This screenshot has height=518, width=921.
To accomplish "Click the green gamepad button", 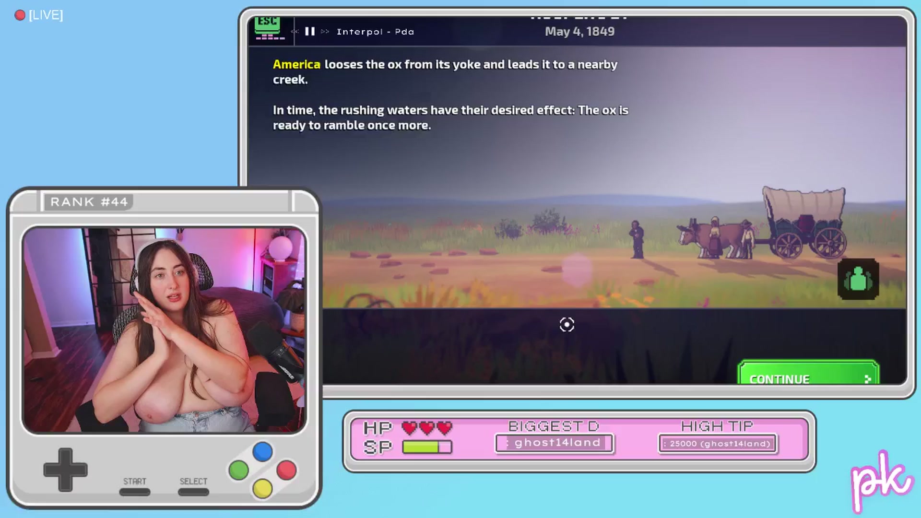I will [x=238, y=470].
